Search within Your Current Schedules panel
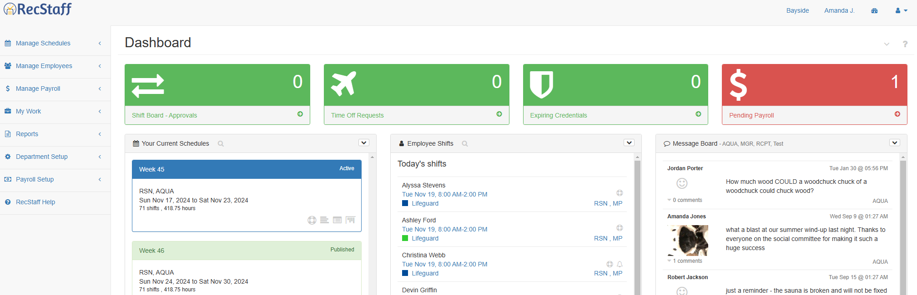Image resolution: width=917 pixels, height=295 pixels. point(221,143)
